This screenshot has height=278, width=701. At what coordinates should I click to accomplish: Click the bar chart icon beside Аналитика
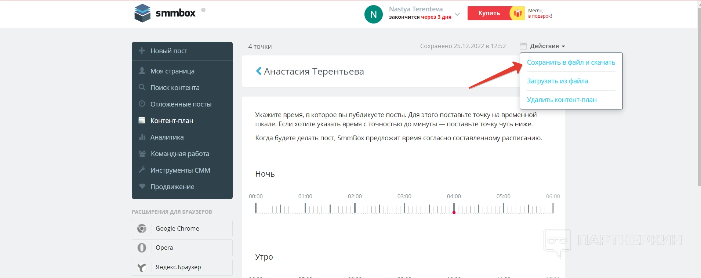142,137
